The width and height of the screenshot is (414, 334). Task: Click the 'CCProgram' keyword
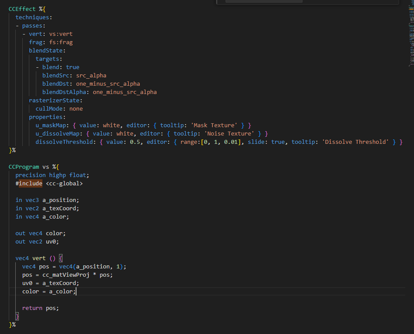24,167
